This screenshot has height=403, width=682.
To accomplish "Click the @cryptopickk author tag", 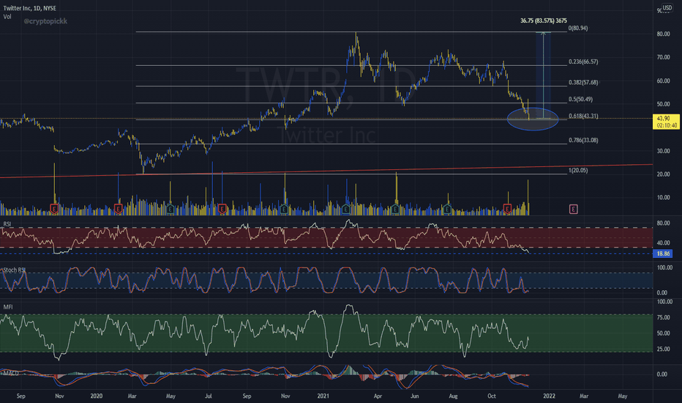I will [45, 21].
